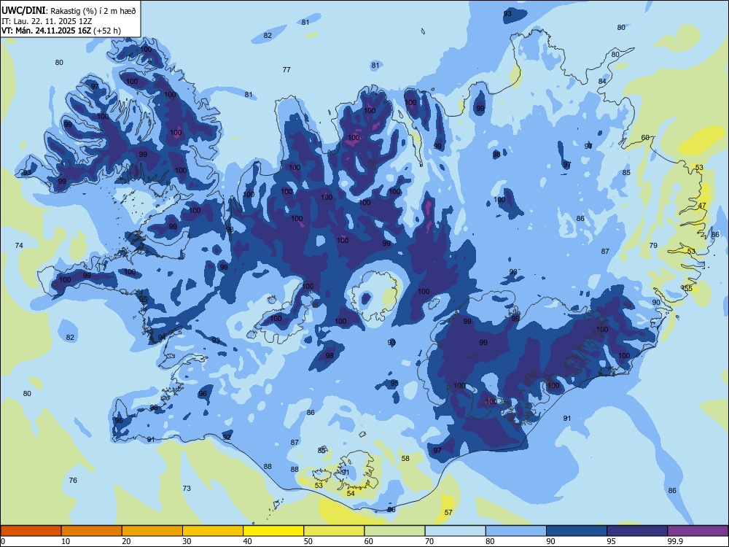Click the 92 humidity value on the map

(x=227, y=437)
